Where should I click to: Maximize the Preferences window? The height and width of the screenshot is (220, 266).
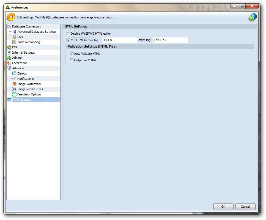coord(242,6)
